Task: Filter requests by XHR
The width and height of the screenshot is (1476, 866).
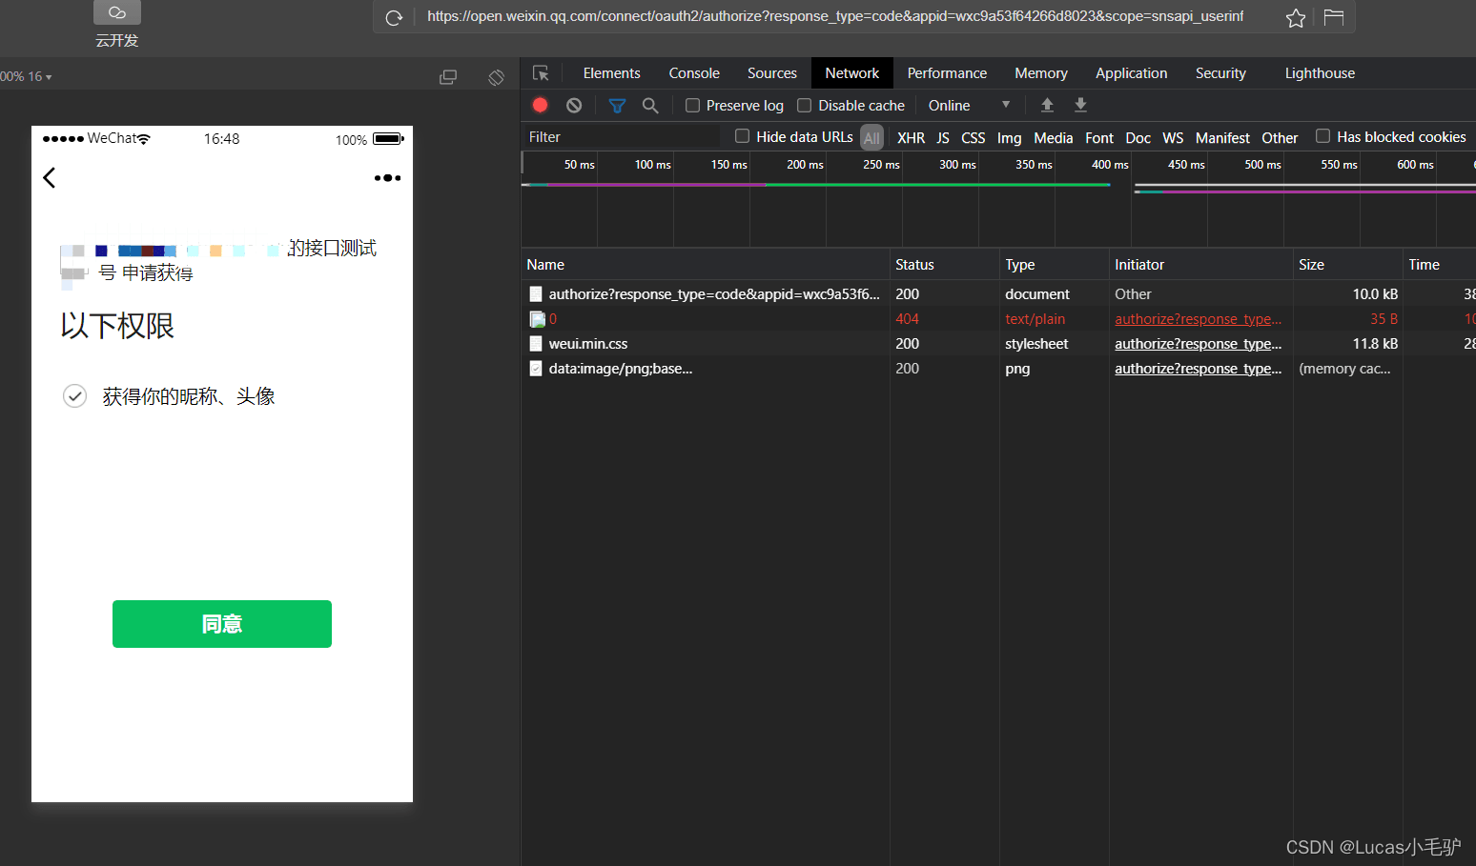Action: (x=911, y=138)
